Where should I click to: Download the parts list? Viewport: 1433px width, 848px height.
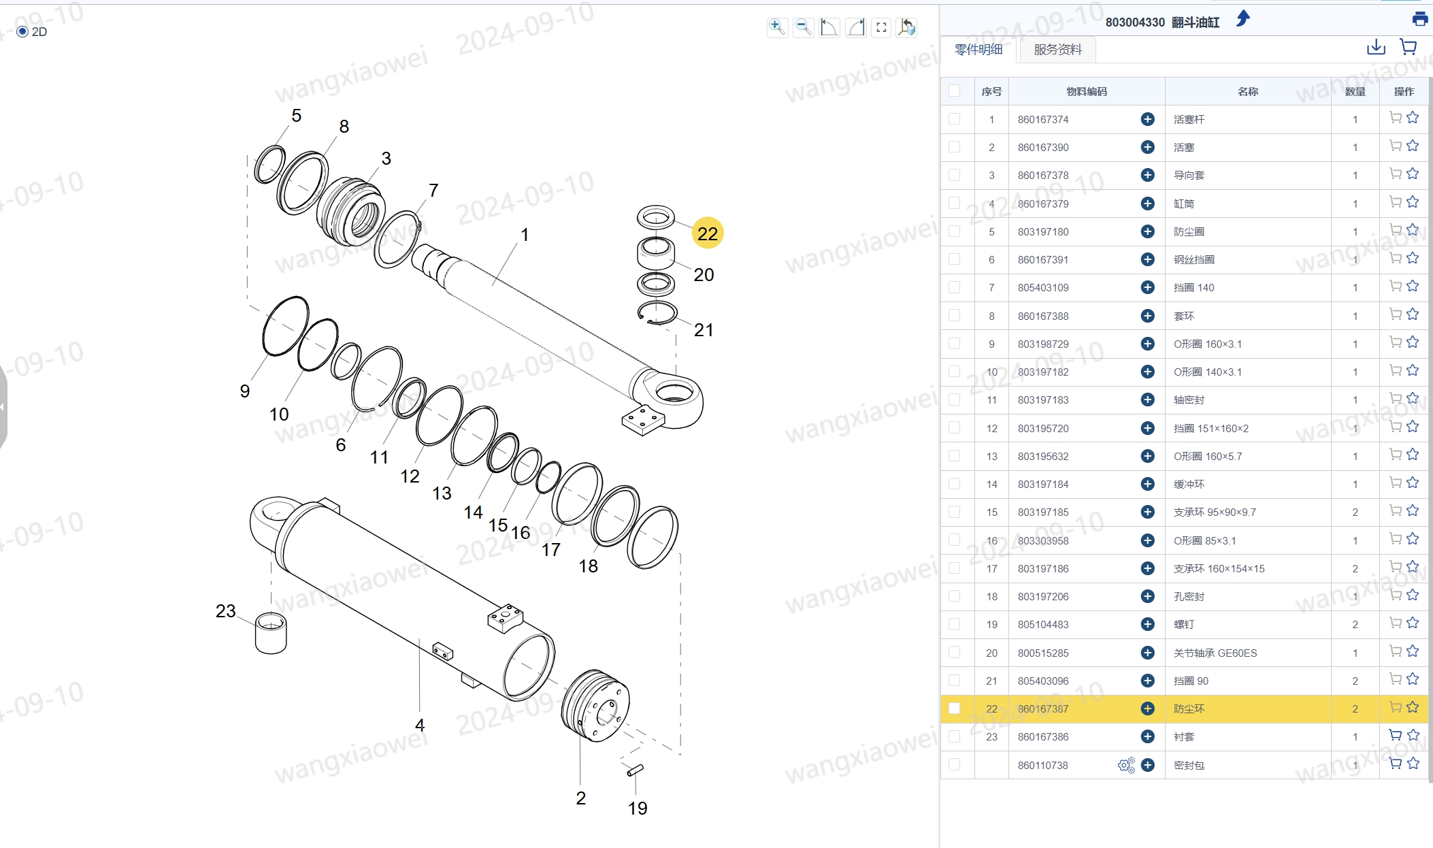point(1376,47)
